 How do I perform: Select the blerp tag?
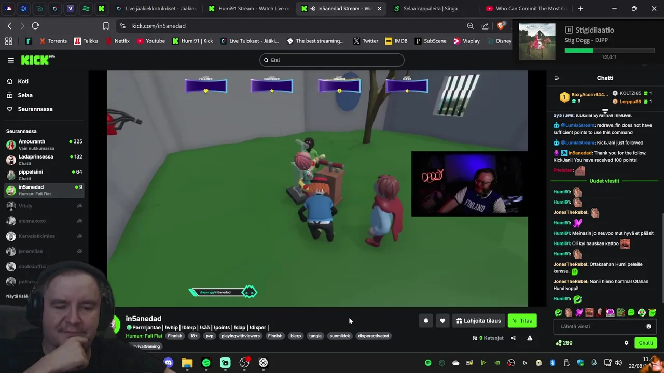(x=296, y=336)
